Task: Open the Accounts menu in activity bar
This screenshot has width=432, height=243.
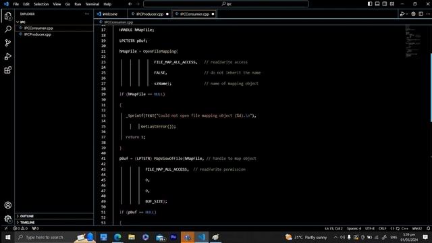Action: click(7, 205)
